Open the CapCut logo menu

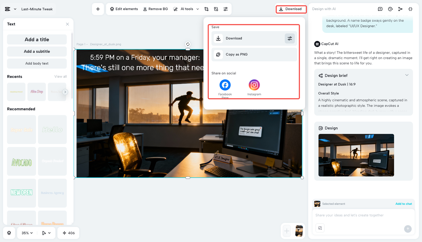tap(11, 9)
